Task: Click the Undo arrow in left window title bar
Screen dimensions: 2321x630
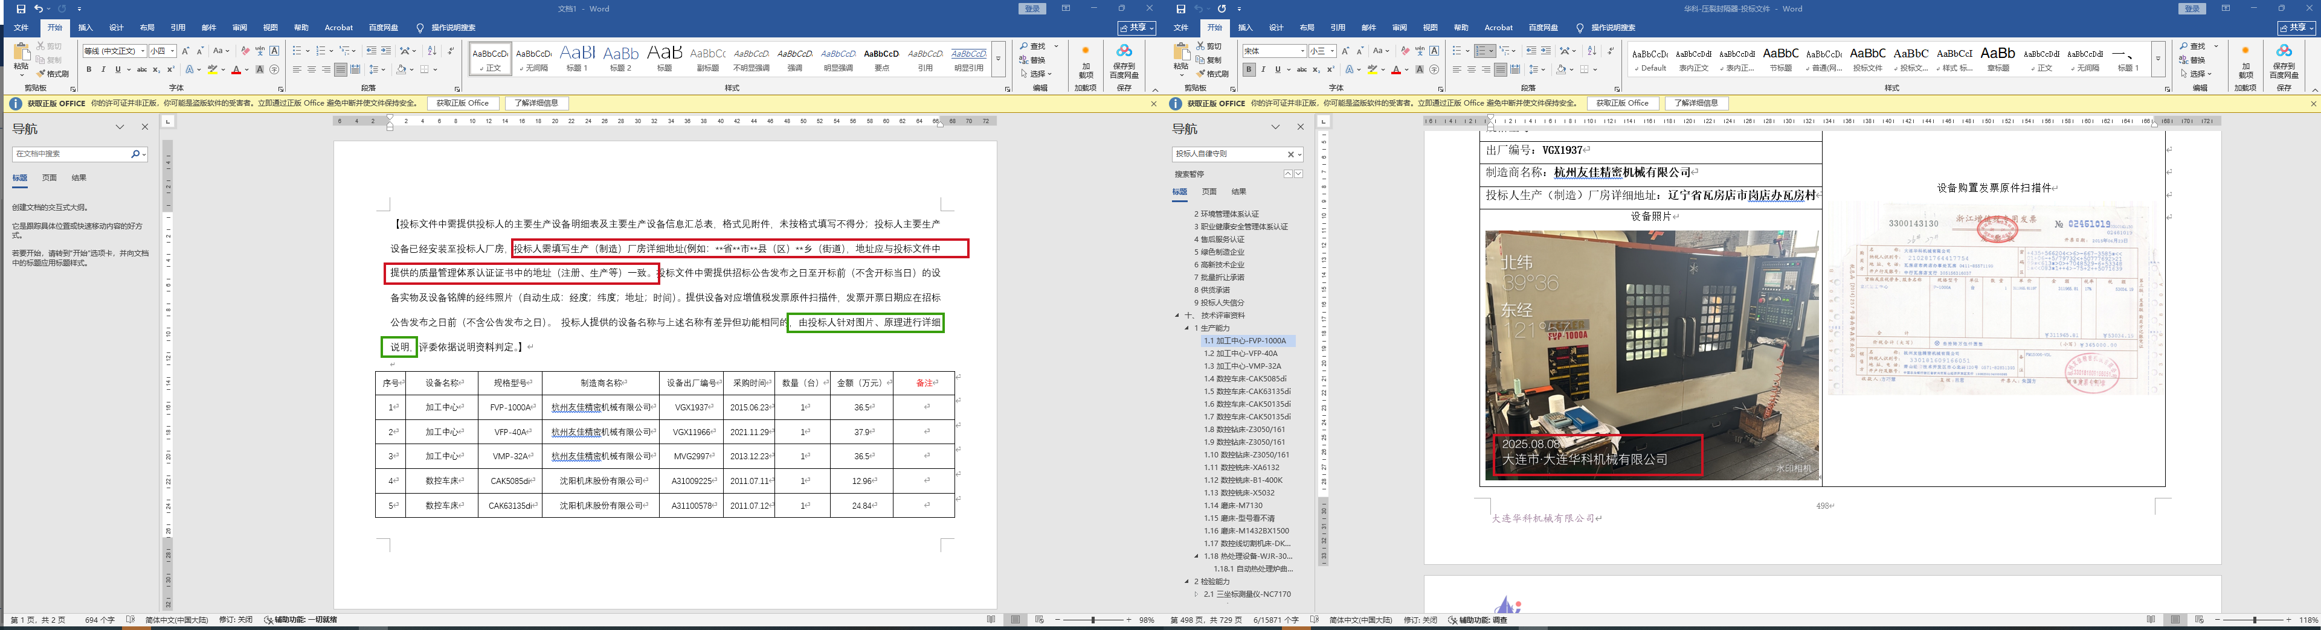Action: tap(38, 9)
